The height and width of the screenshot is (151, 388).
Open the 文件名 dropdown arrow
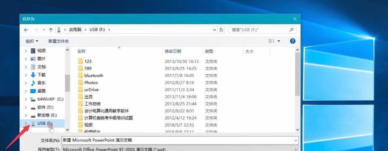tap(295, 141)
